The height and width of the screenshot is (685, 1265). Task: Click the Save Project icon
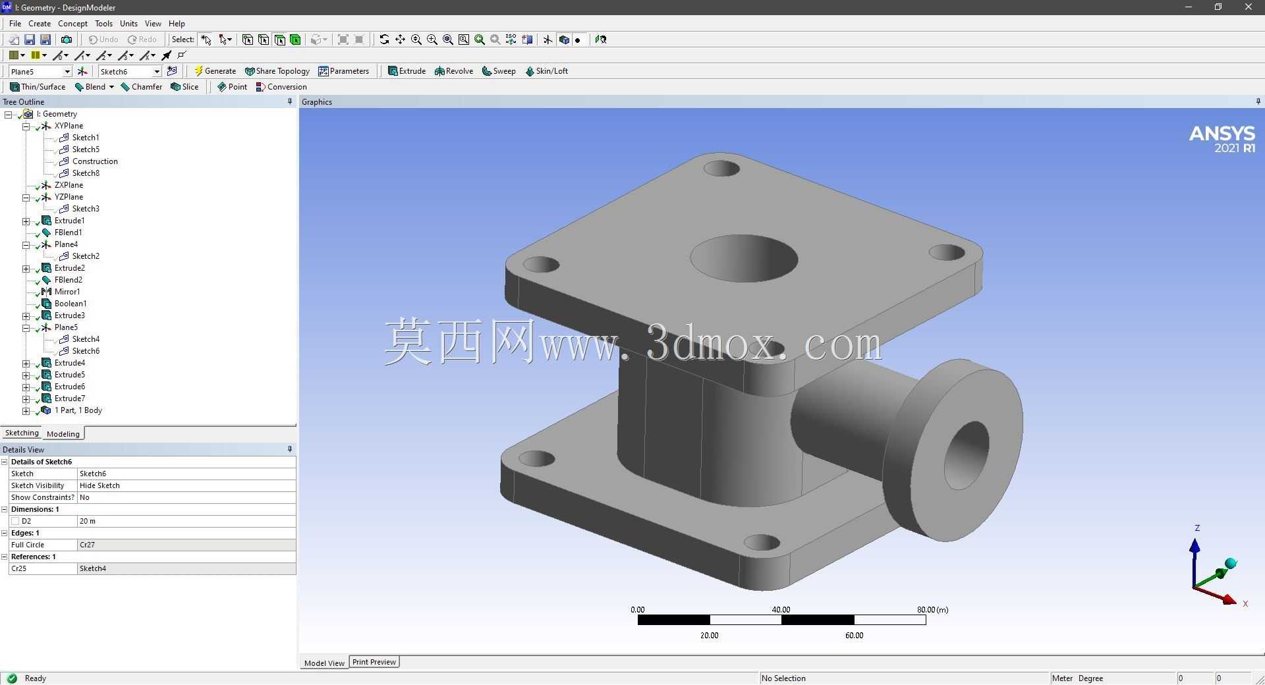pyautogui.click(x=30, y=40)
